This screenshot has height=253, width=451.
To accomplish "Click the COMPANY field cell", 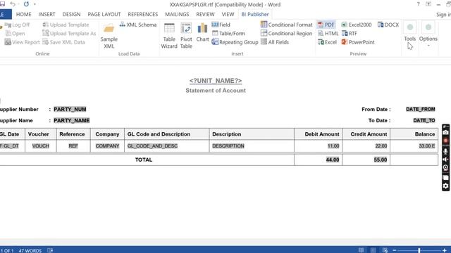I will (x=107, y=146).
